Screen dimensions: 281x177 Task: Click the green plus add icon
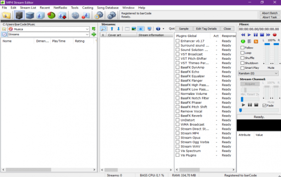click(94, 34)
